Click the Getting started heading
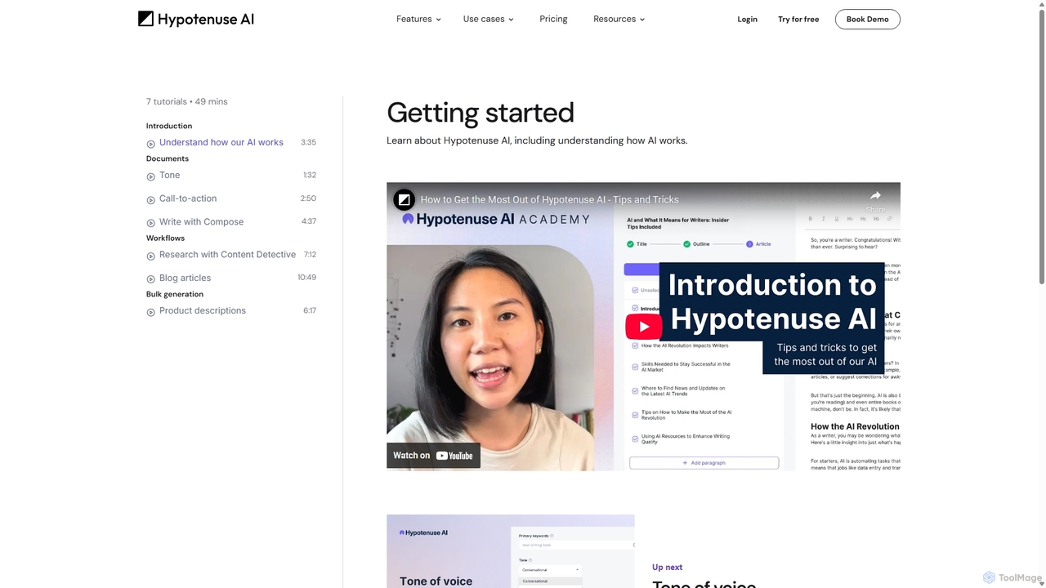 [481, 112]
